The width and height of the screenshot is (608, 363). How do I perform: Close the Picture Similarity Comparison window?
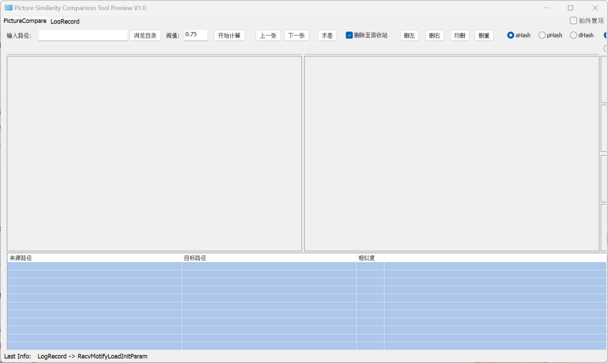pyautogui.click(x=595, y=8)
